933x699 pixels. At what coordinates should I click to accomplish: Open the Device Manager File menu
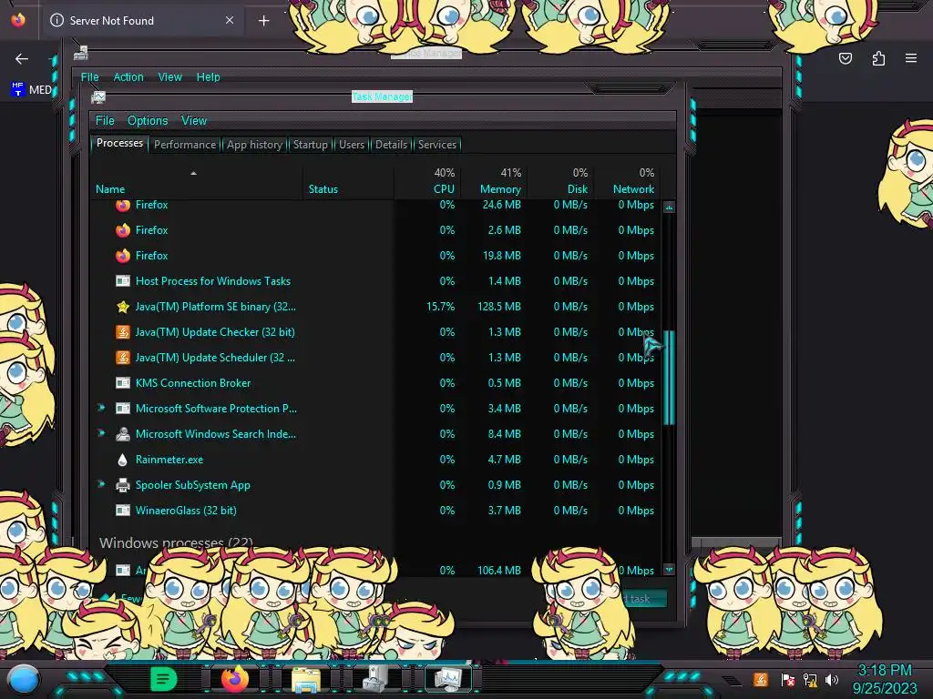90,77
